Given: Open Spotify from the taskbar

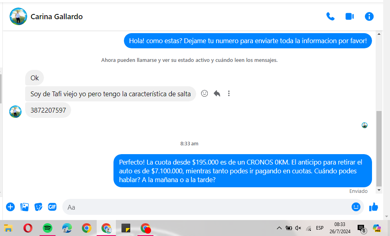Looking at the screenshot, I should [48, 228].
